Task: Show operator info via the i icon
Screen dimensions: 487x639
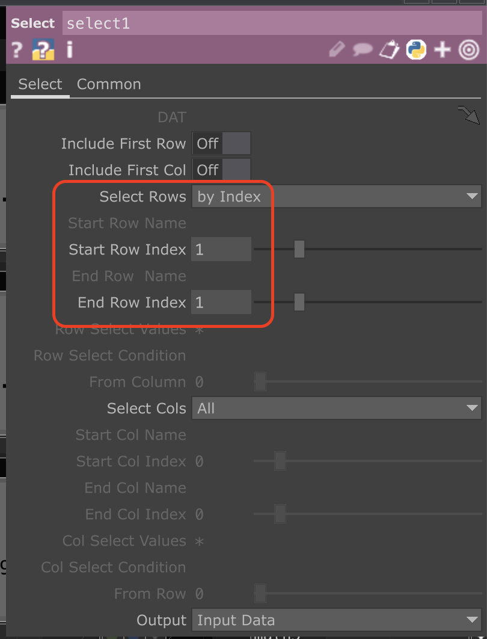Action: [x=70, y=50]
